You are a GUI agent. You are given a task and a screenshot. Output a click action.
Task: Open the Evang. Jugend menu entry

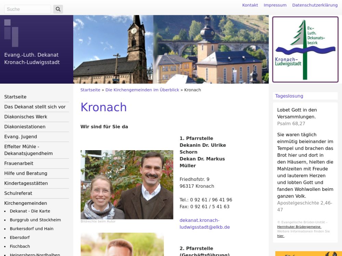pos(21,137)
